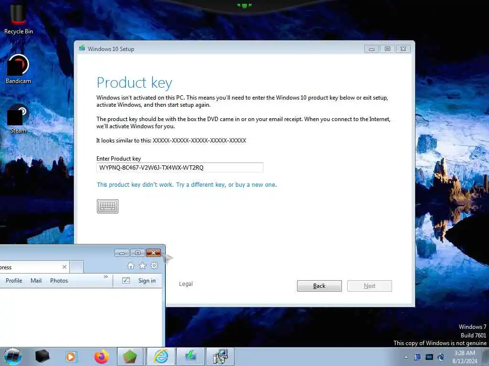The image size is (489, 366).
Task: Close the Internet Explorer window
Action: tap(153, 253)
